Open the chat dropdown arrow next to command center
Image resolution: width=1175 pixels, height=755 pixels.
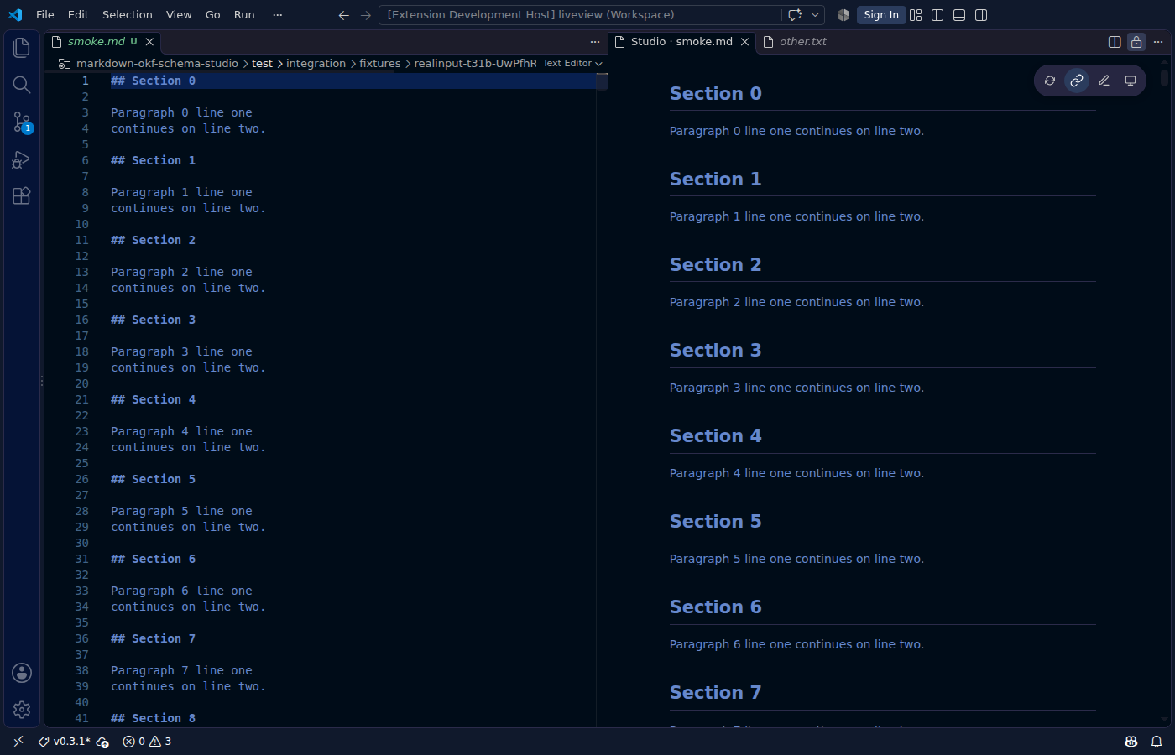815,15
